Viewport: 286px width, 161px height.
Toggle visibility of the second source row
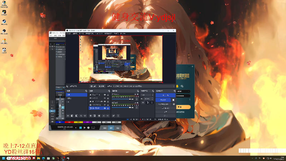(x=105, y=98)
